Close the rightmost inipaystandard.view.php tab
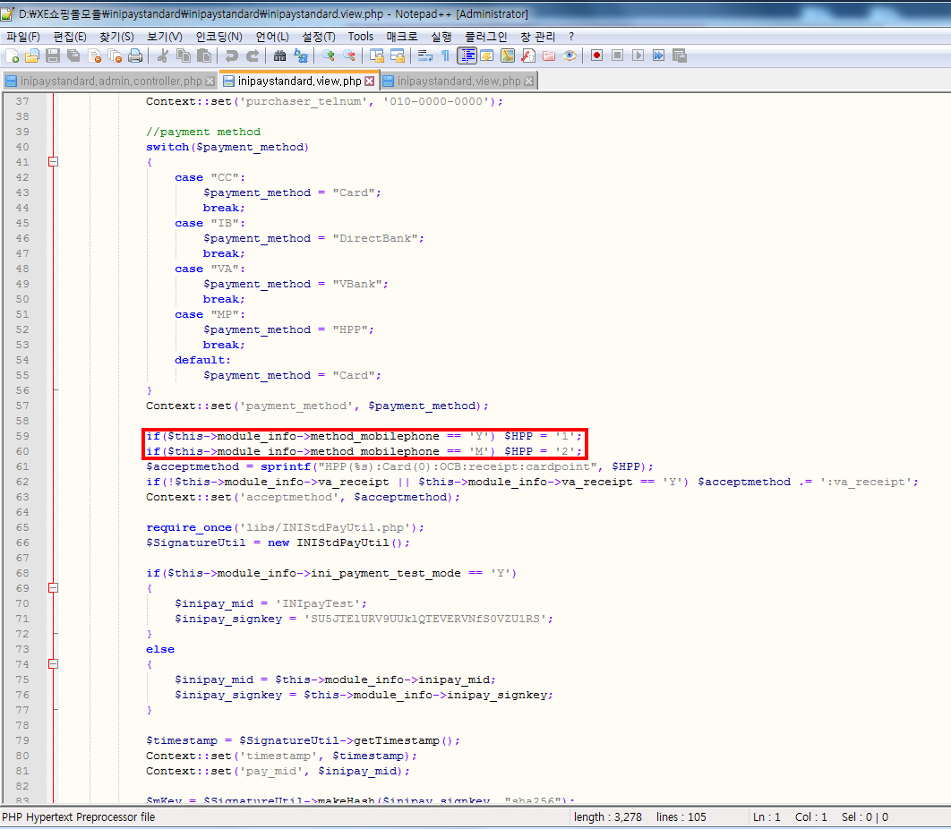 (529, 81)
